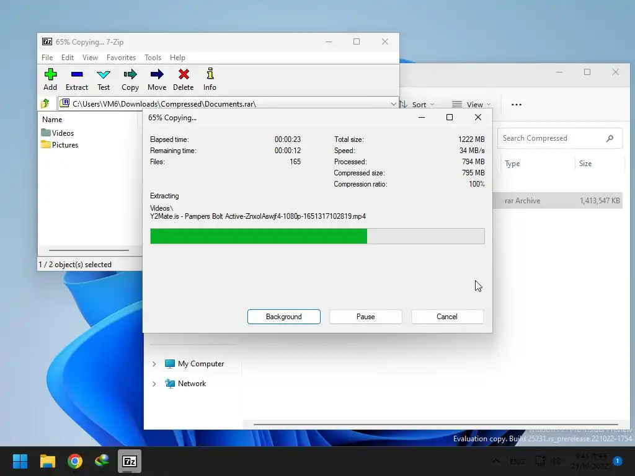635x476 pixels.
Task: Click the Total size 1222 MB value
Action: (471, 139)
